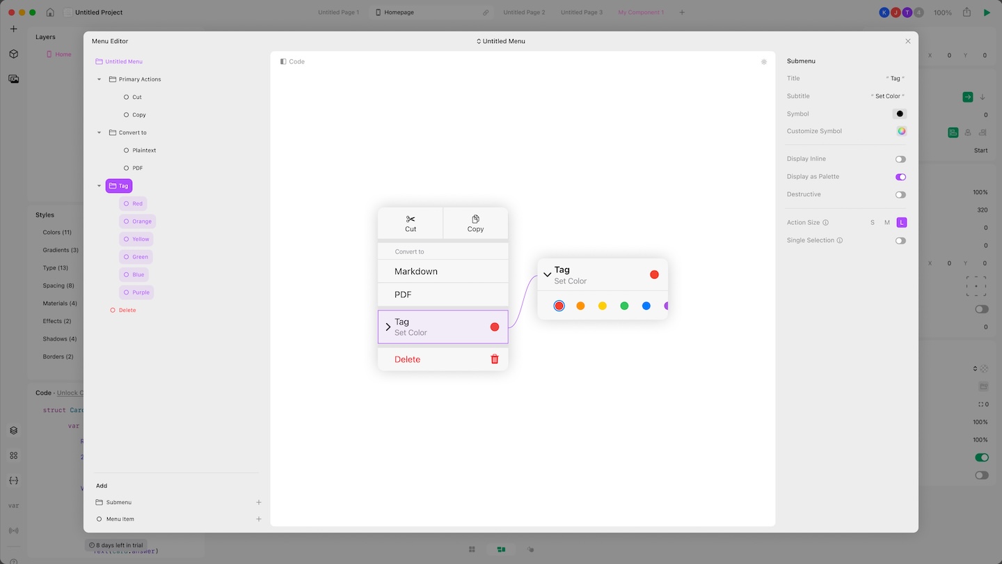Switch to Untitled Page 3 tab
This screenshot has width=1002, height=564.
coord(582,13)
